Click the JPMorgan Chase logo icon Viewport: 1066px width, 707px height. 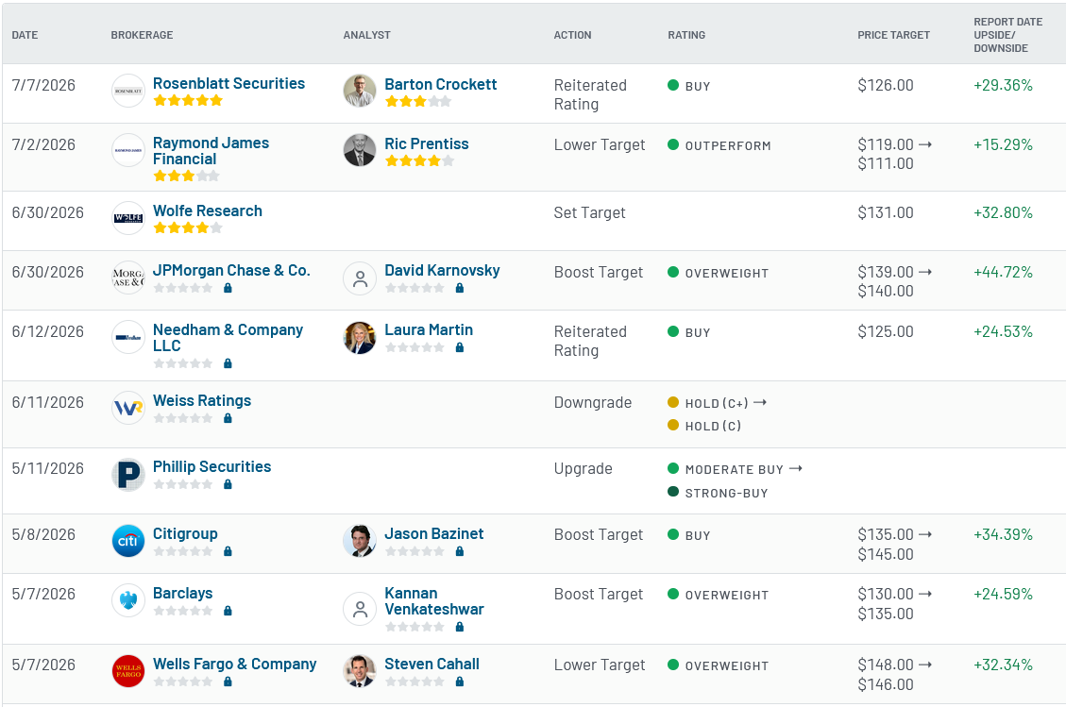point(127,278)
